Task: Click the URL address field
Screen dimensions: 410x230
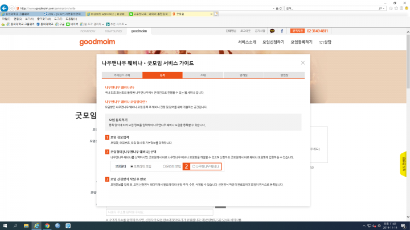Action: coord(145,9)
